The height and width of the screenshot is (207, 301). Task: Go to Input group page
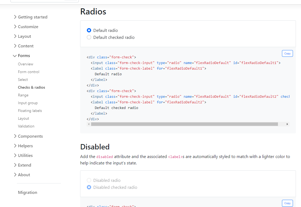click(28, 103)
